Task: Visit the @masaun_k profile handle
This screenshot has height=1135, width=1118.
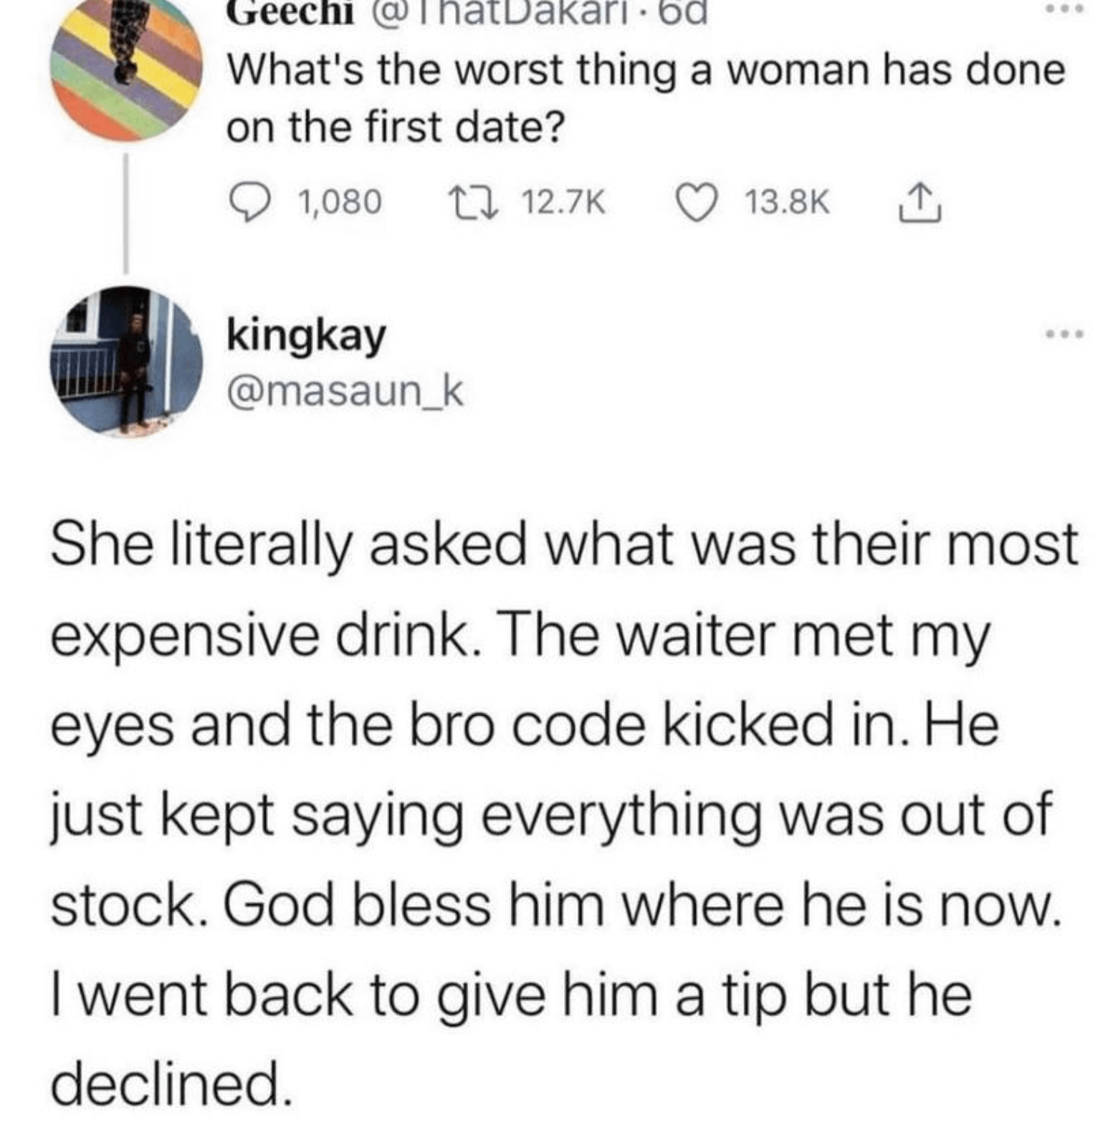Action: (345, 391)
